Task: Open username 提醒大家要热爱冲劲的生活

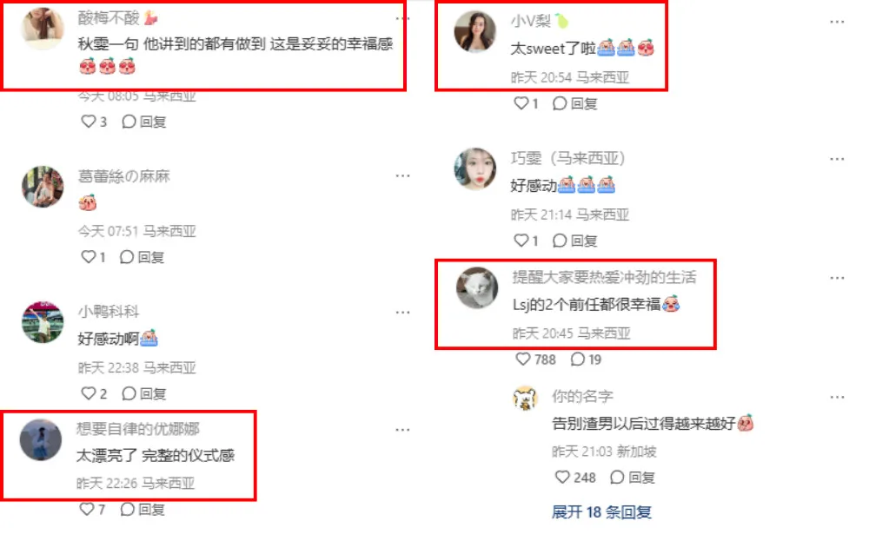Action: coord(604,277)
